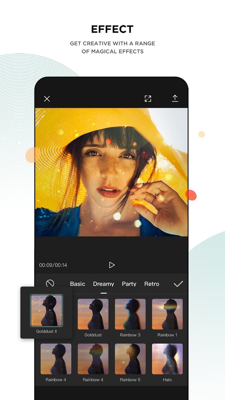Tap the video preview of the woman
The height and width of the screenshot is (400, 225).
pyautogui.click(x=111, y=172)
